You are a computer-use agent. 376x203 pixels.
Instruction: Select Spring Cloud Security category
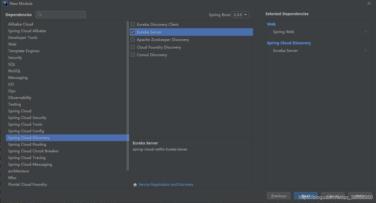66,118
